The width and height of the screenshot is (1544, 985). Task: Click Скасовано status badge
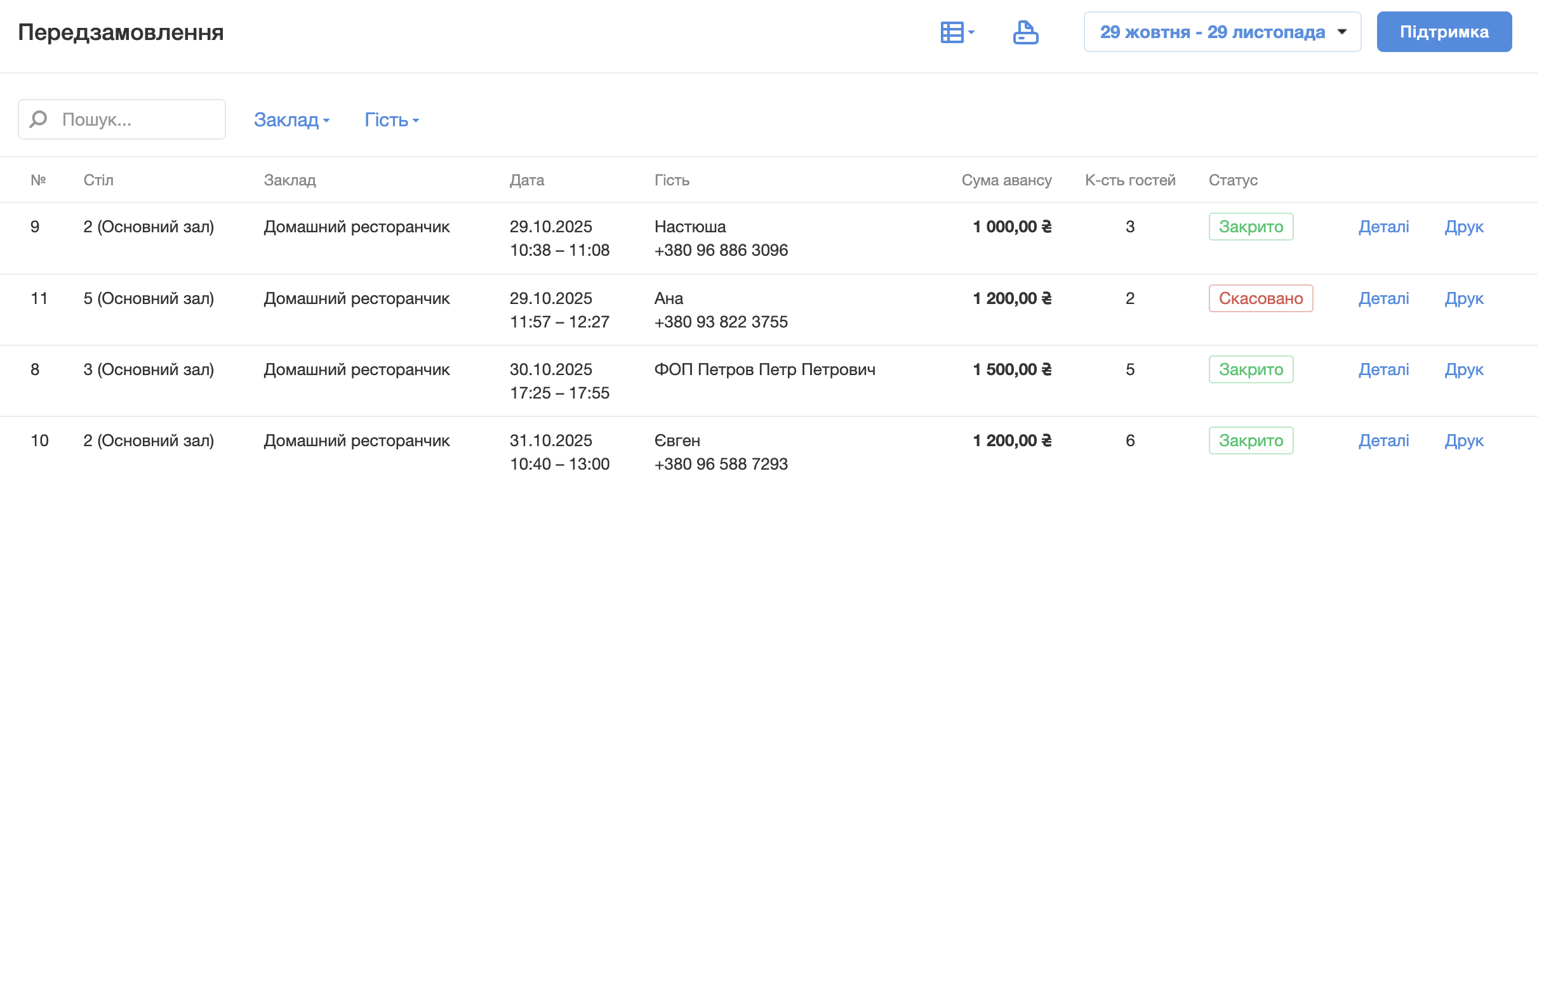pos(1261,299)
